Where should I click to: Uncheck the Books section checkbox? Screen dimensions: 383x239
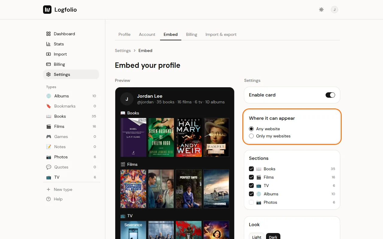point(251,169)
